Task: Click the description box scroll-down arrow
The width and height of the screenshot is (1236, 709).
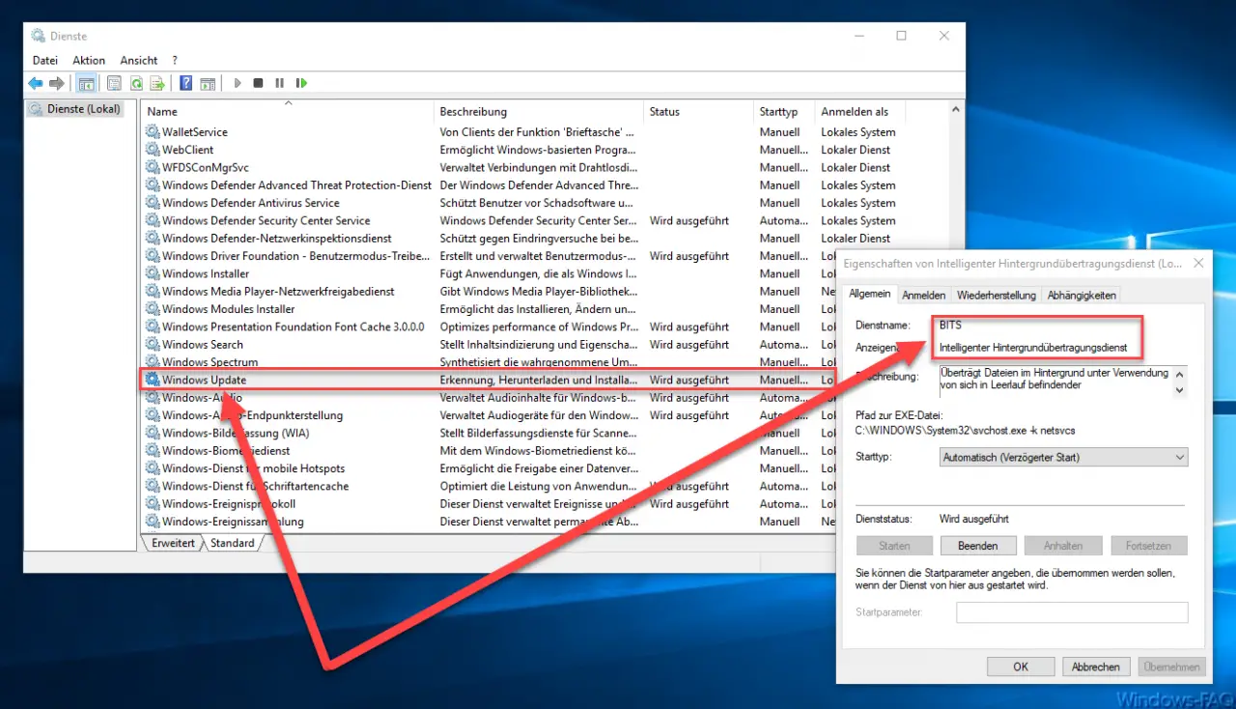Action: tap(1179, 389)
